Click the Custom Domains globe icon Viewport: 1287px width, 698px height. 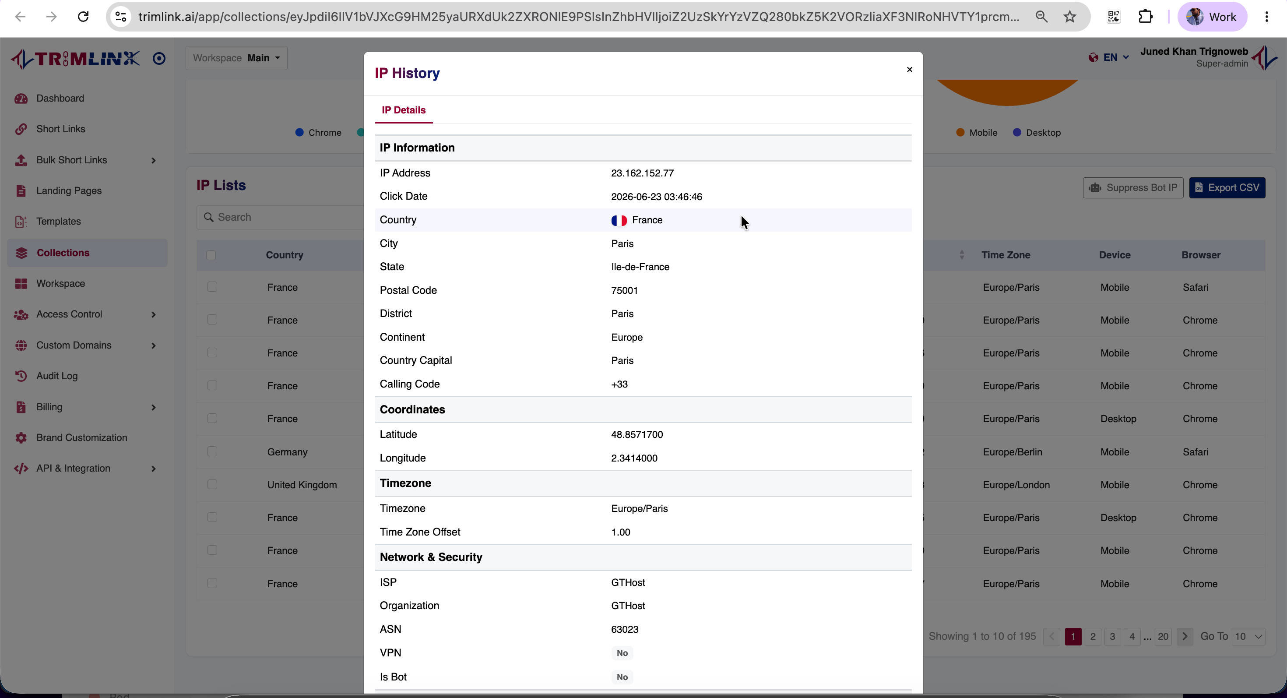pyautogui.click(x=21, y=345)
